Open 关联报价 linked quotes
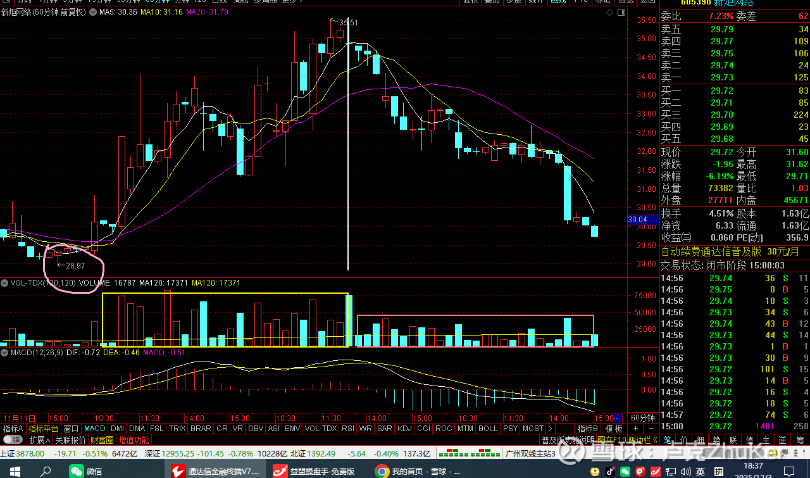The image size is (810, 478). 70,439
